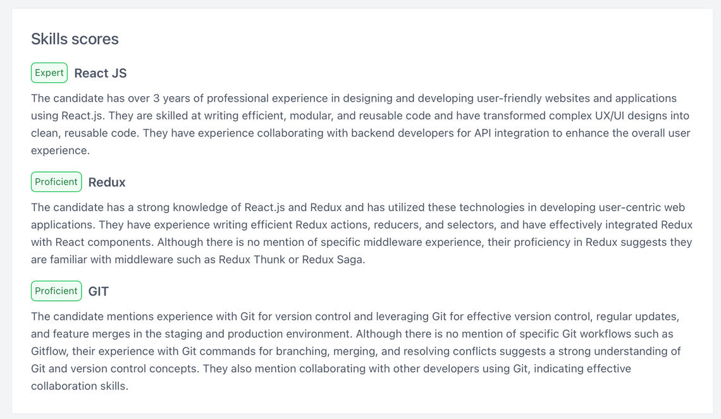Click the words "Redux Saga" in the text
The image size is (721, 419).
coord(332,260)
